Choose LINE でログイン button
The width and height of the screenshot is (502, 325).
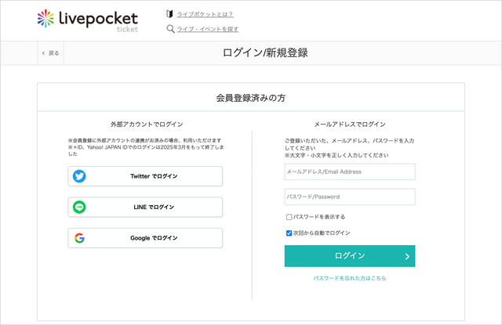(x=145, y=207)
